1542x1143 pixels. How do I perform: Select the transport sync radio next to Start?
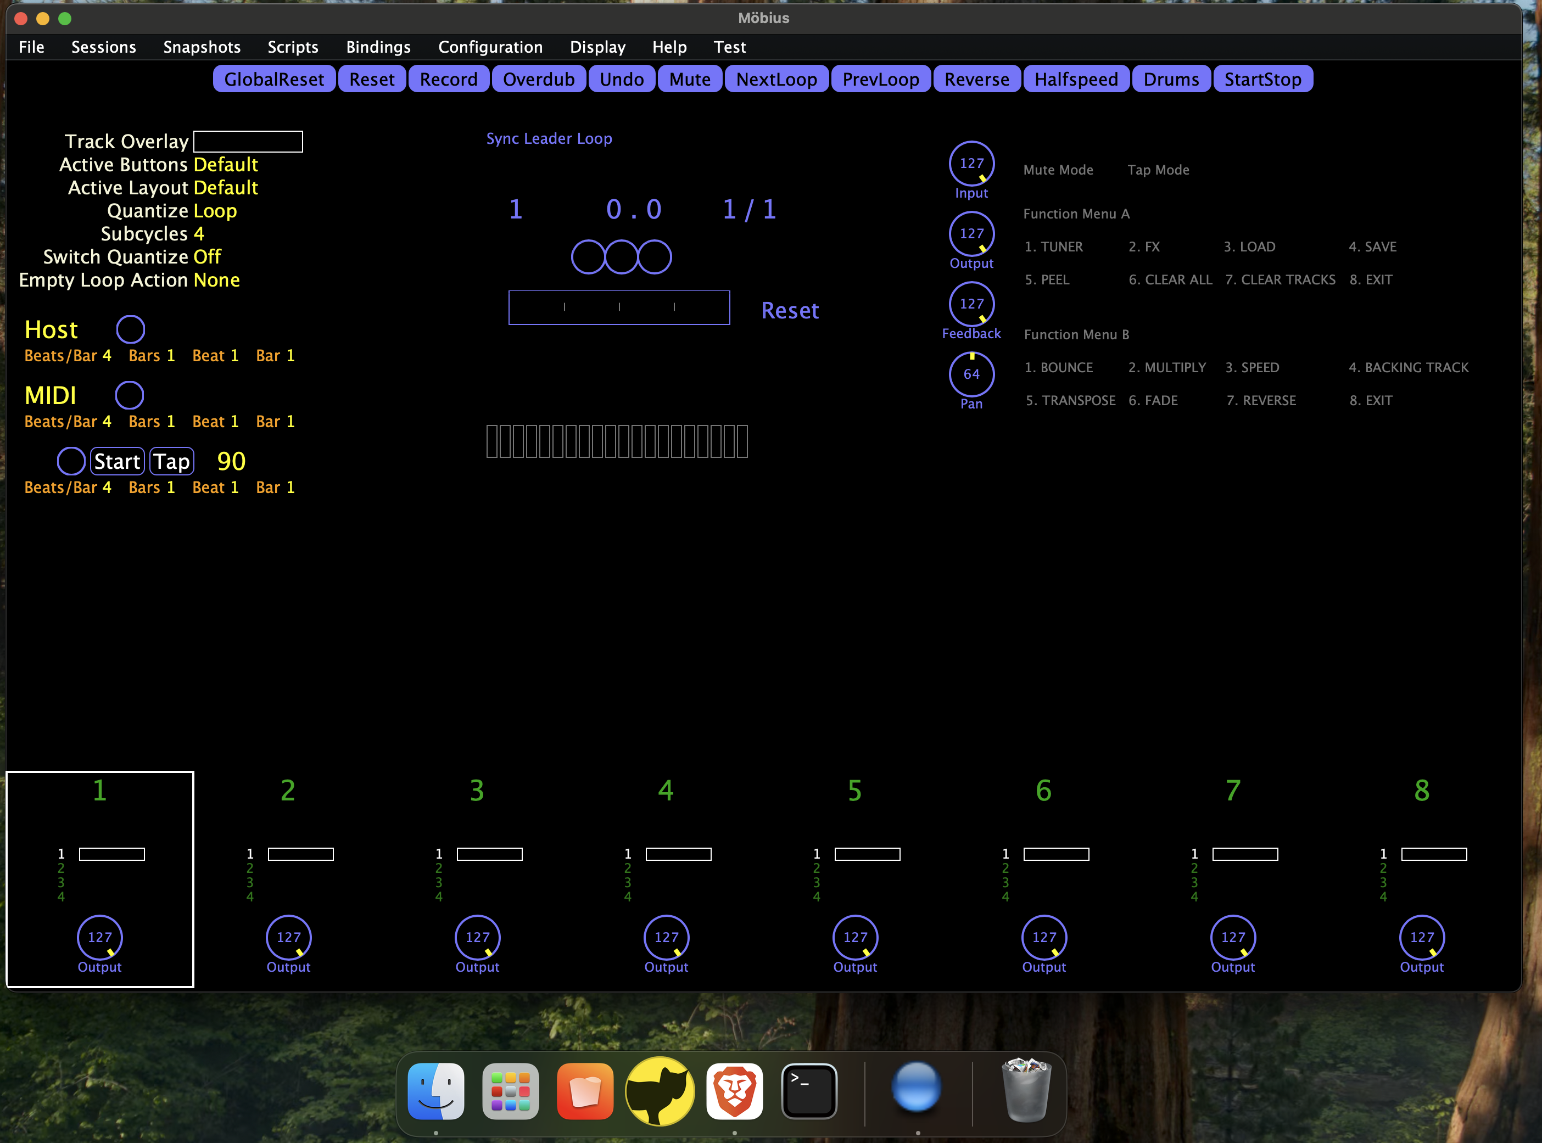[x=71, y=461]
